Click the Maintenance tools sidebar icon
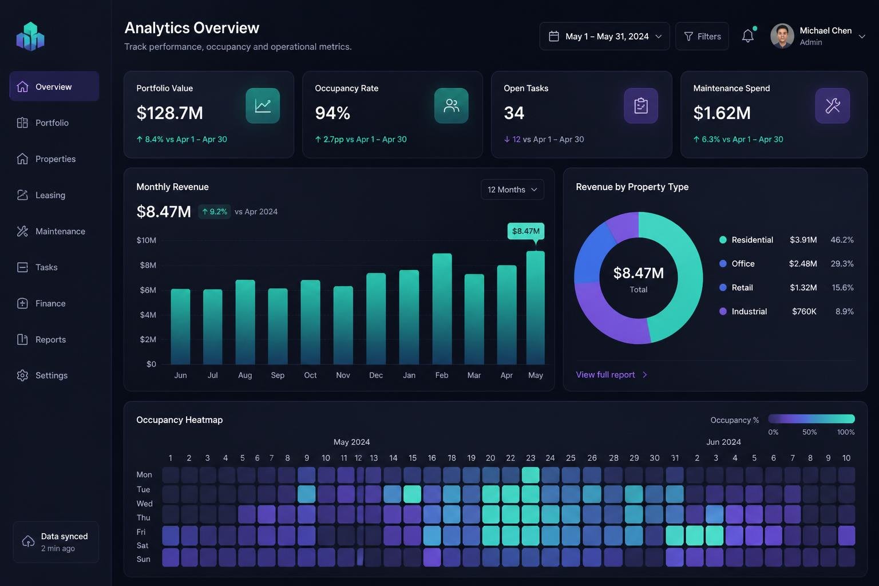This screenshot has width=879, height=586. click(22, 231)
